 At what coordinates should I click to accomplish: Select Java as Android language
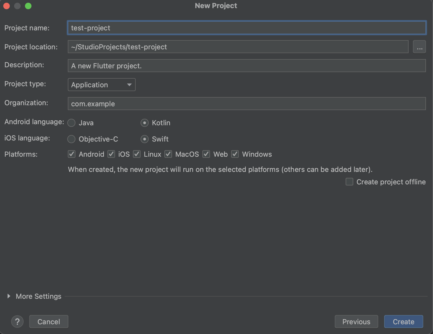72,123
